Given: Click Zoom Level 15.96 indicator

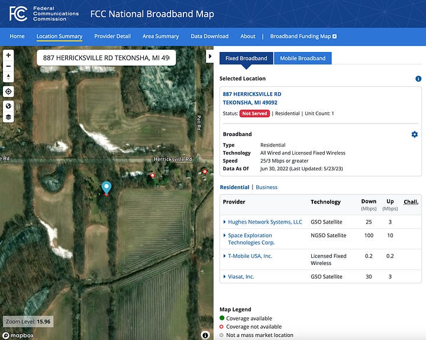Looking at the screenshot, I should (28, 322).
